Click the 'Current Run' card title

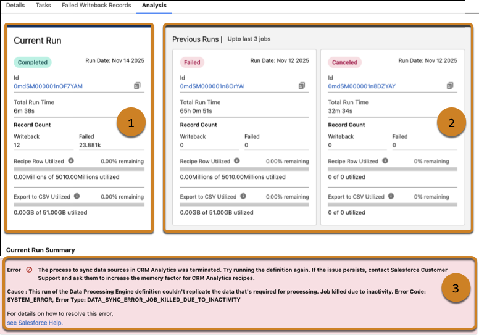click(38, 41)
